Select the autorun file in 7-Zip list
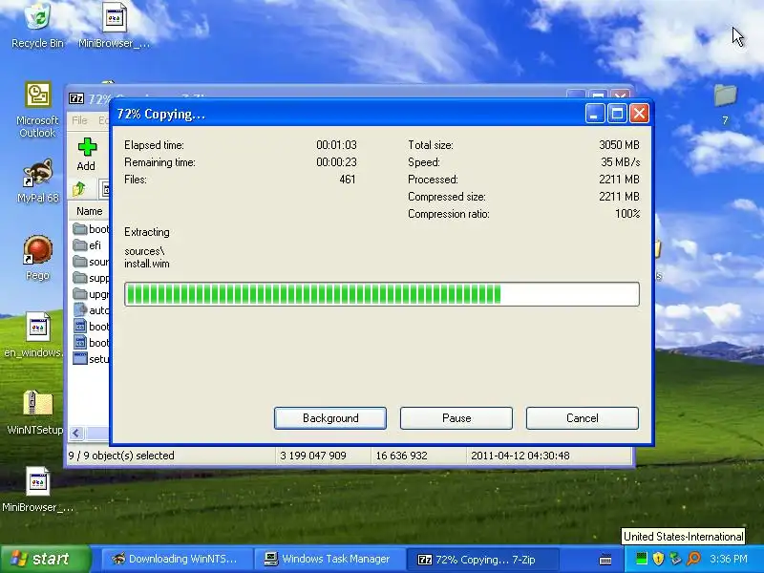The width and height of the screenshot is (764, 573). point(91,309)
